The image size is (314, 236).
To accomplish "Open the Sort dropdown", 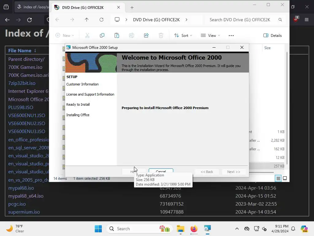I will [x=183, y=36].
